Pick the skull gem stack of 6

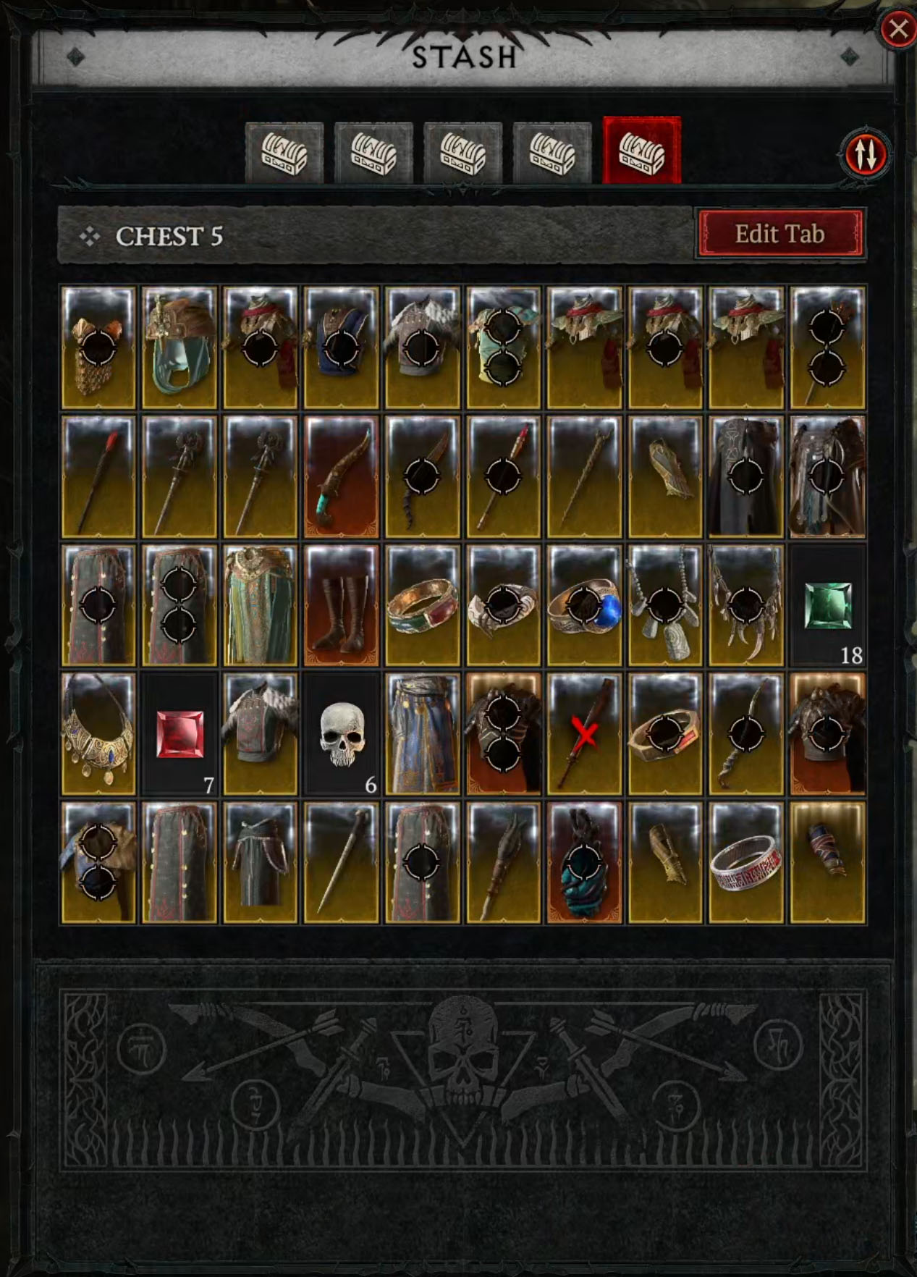click(342, 734)
